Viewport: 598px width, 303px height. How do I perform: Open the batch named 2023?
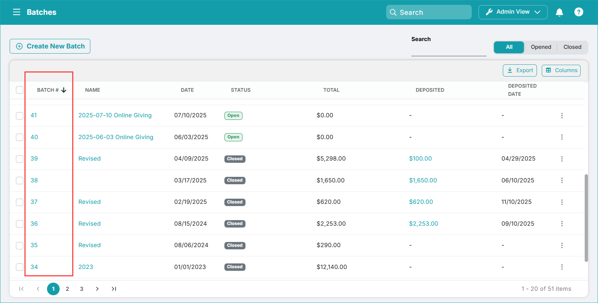[x=86, y=267]
